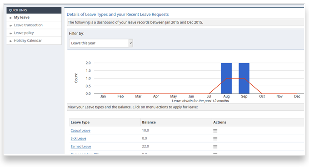The height and width of the screenshot is (167, 309).
Task: Click the arrow bullet beside Holiday Calendar
Action: tap(10, 41)
